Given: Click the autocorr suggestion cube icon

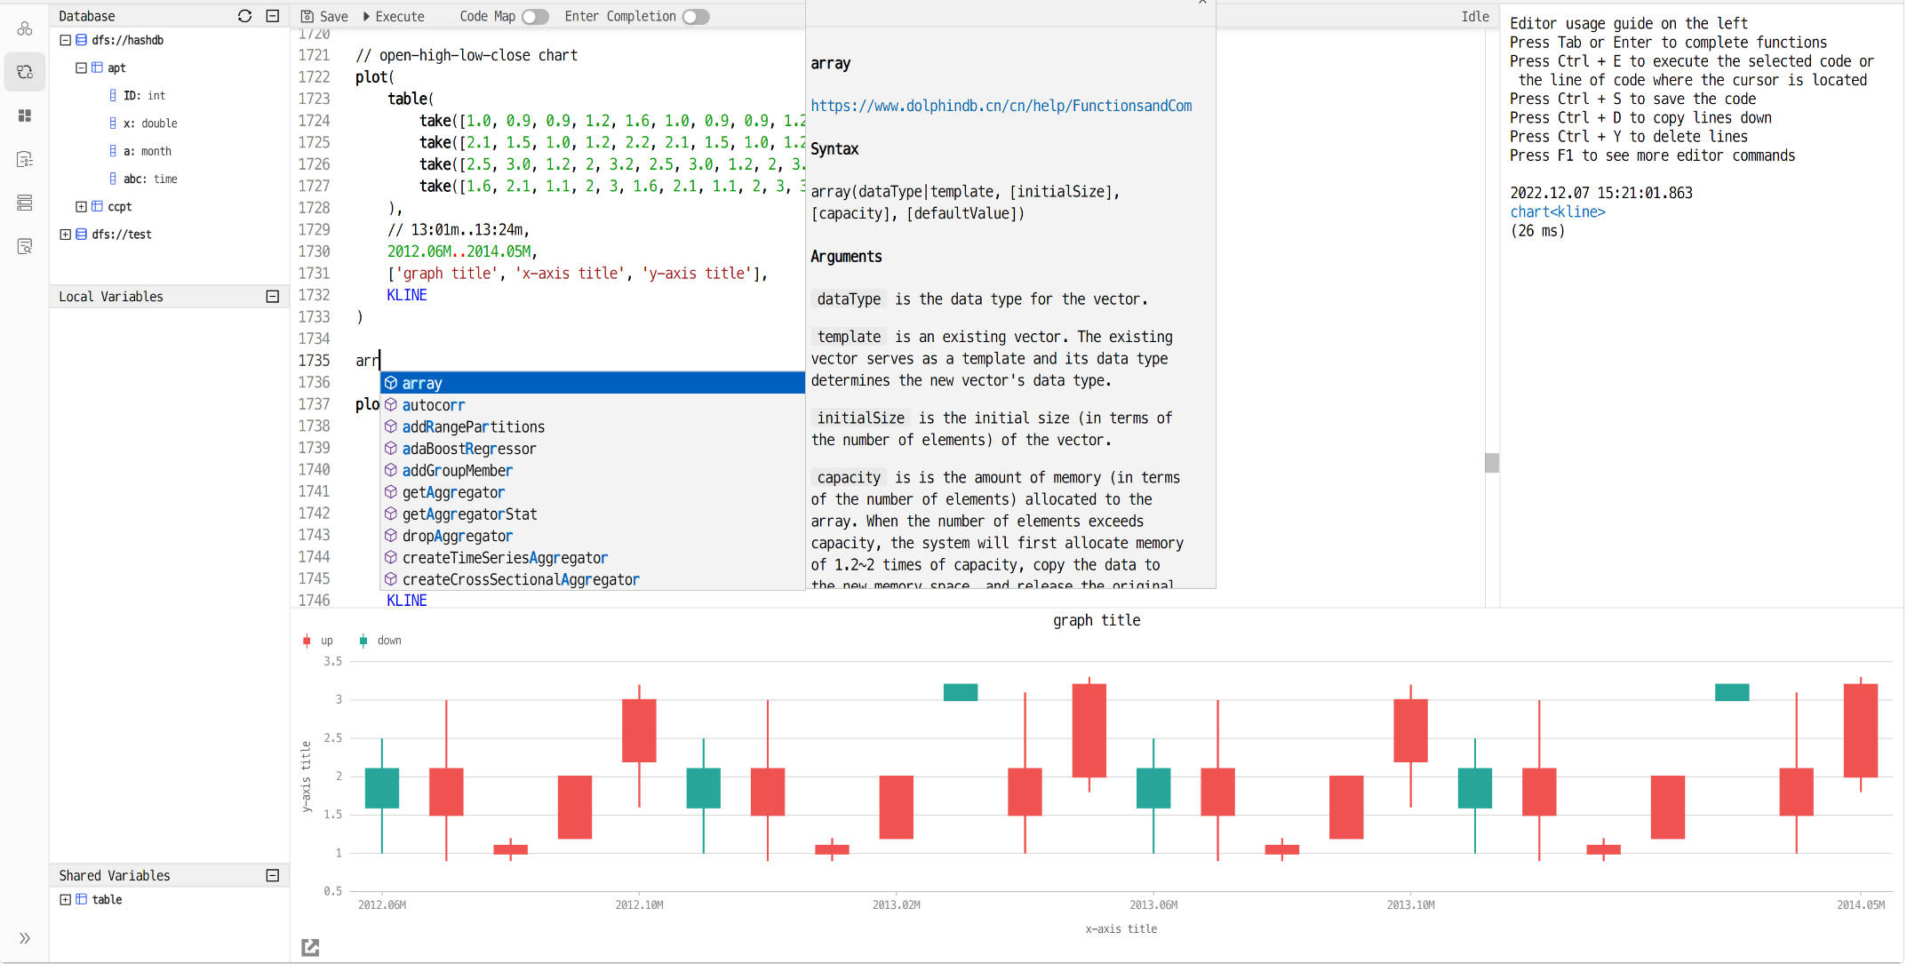Looking at the screenshot, I should [x=391, y=405].
